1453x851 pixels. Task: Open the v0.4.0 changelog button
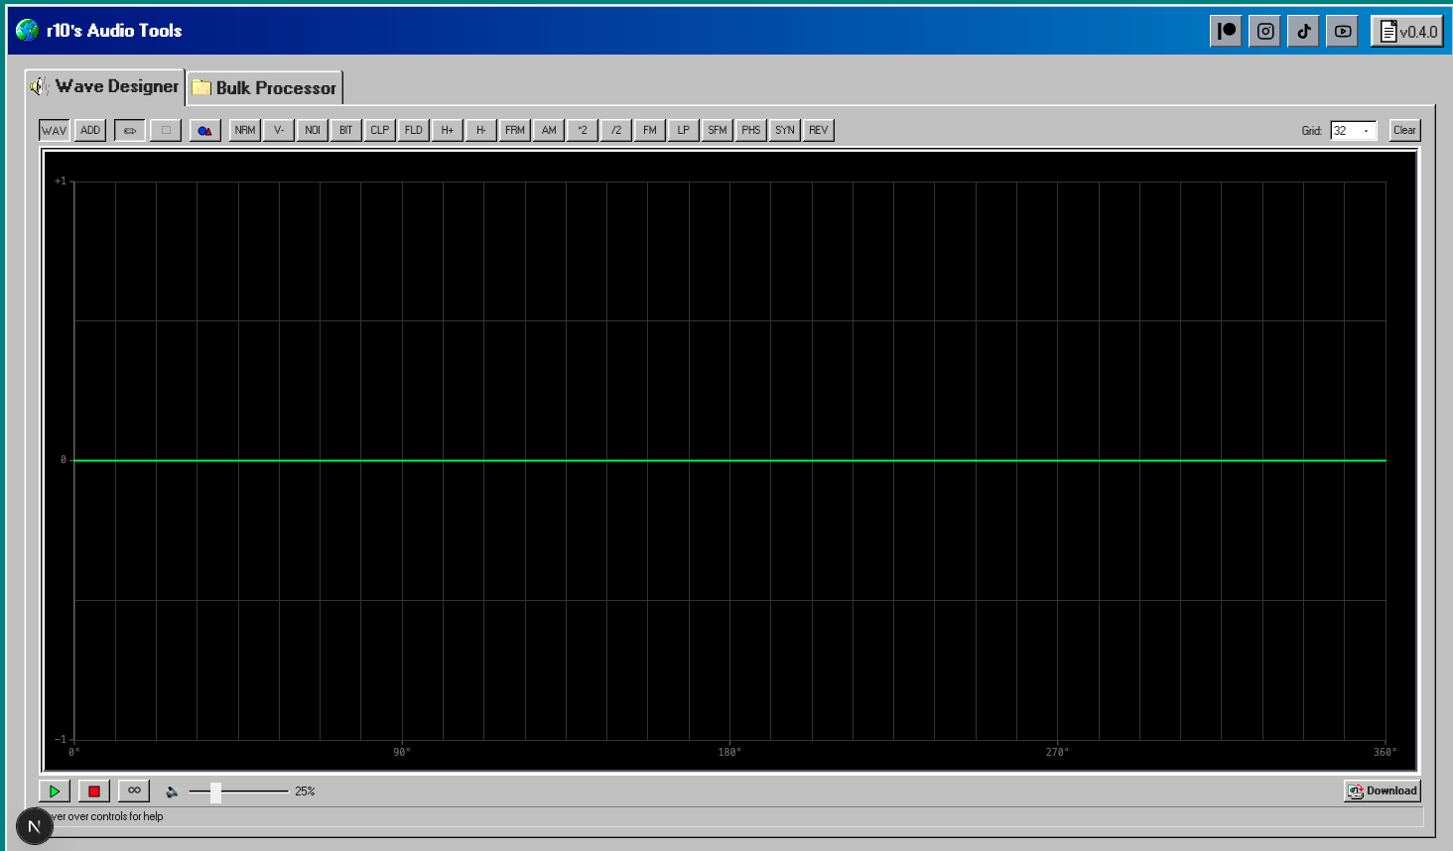coord(1407,31)
